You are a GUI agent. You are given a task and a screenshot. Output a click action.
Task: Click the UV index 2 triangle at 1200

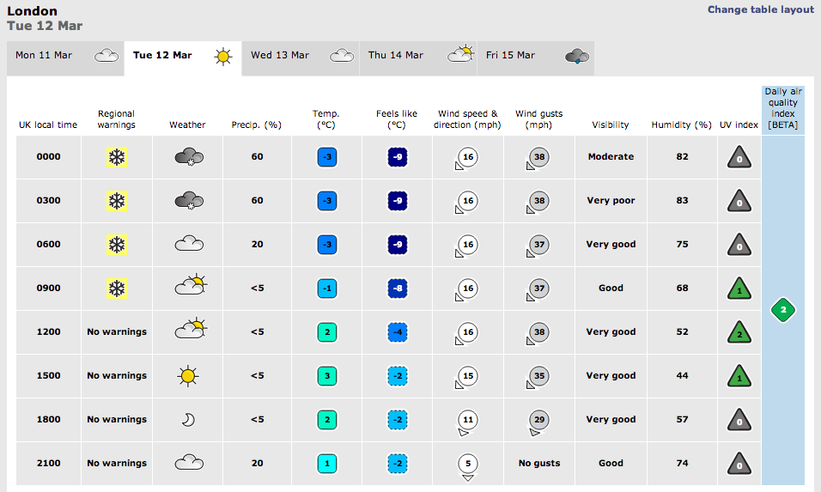(x=739, y=332)
